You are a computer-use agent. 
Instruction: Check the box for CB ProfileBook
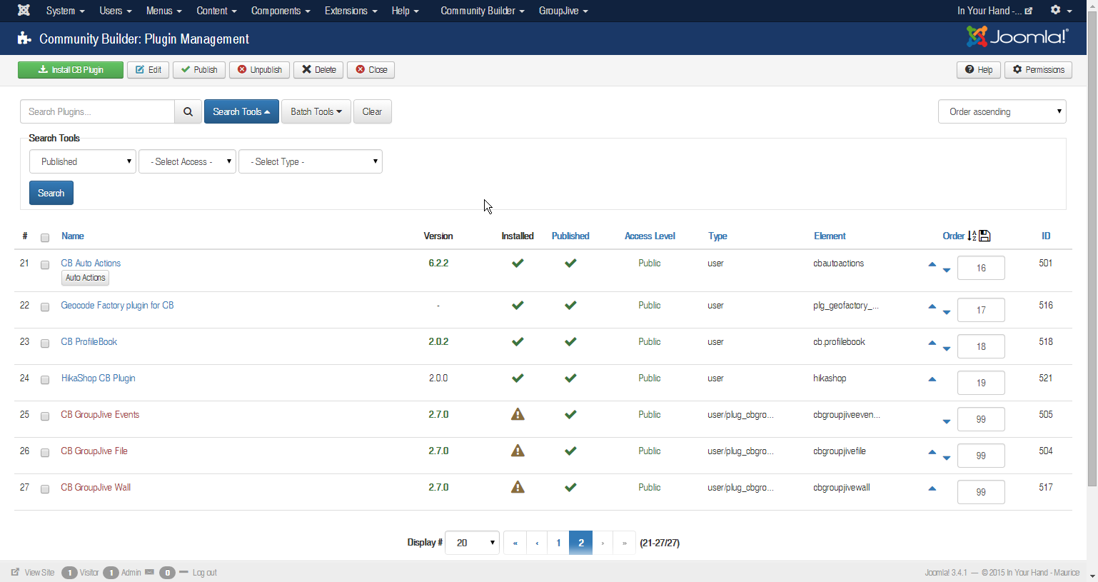point(45,343)
